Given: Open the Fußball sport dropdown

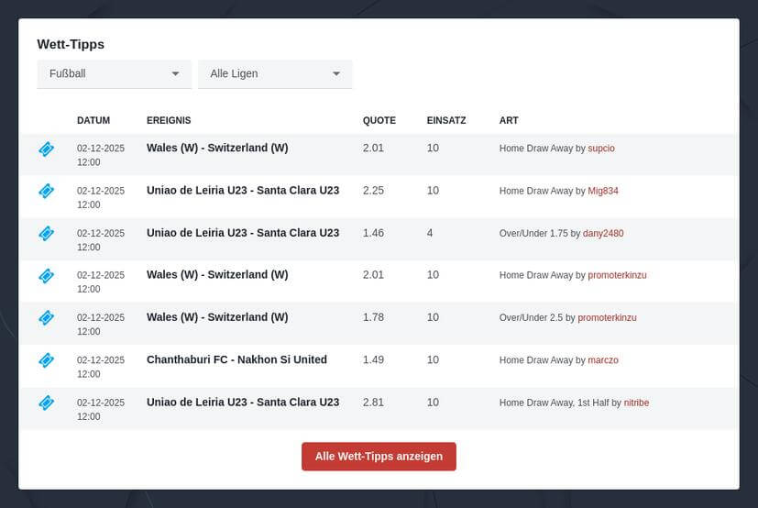Looking at the screenshot, I should coord(114,73).
